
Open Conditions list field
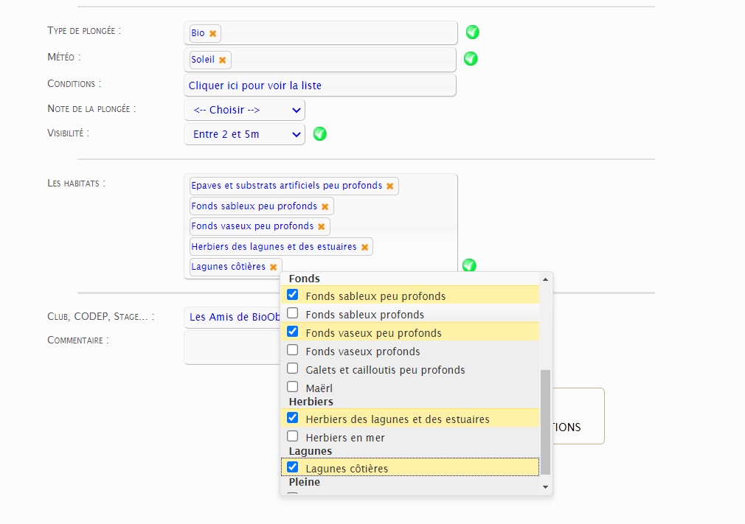pos(320,85)
